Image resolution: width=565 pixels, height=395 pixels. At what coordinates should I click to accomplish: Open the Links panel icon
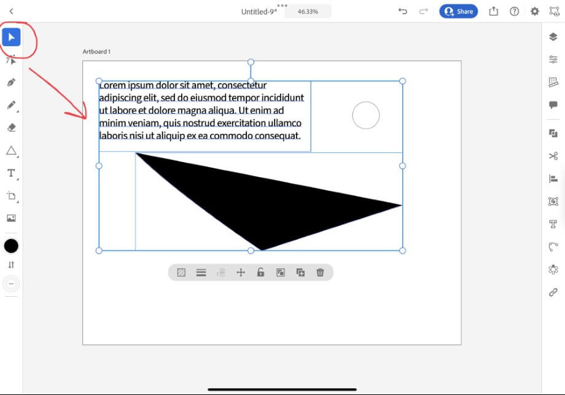(553, 292)
